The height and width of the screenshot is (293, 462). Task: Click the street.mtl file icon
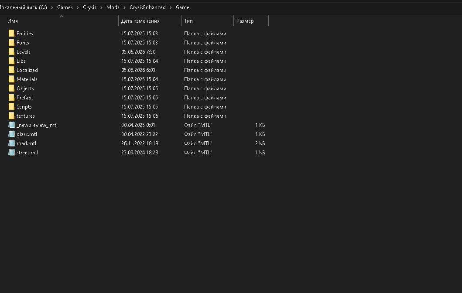coord(11,152)
